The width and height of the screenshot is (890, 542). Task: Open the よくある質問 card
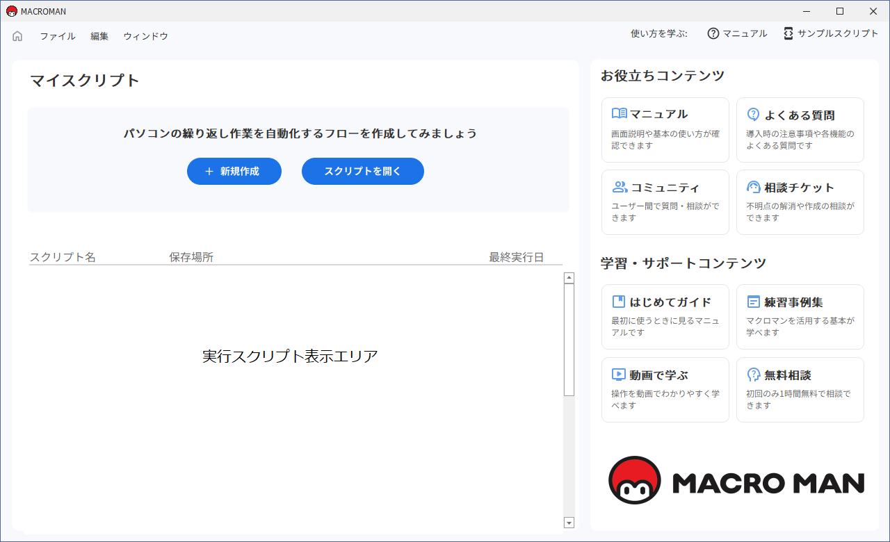pos(800,130)
